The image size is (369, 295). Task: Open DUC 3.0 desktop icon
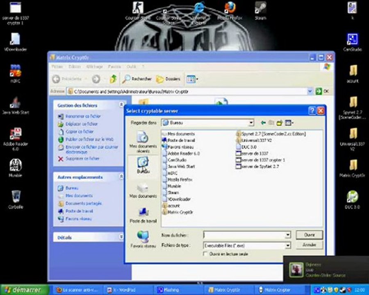[x=352, y=200]
